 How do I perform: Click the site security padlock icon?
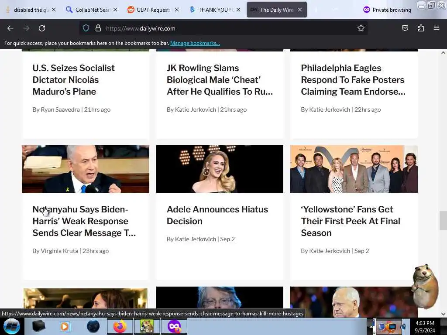pyautogui.click(x=98, y=28)
